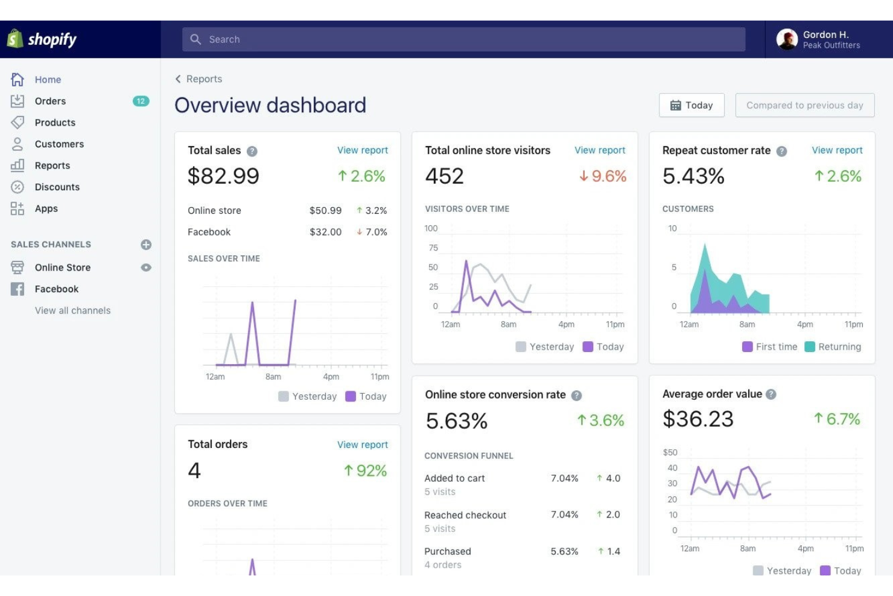View report for Repeat customer rate
893x596 pixels.
[837, 150]
